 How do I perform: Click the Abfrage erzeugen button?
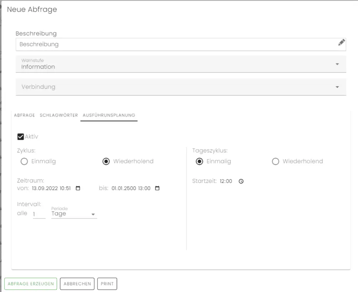[x=31, y=284]
